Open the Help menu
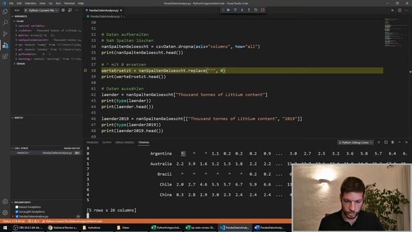 80,3
